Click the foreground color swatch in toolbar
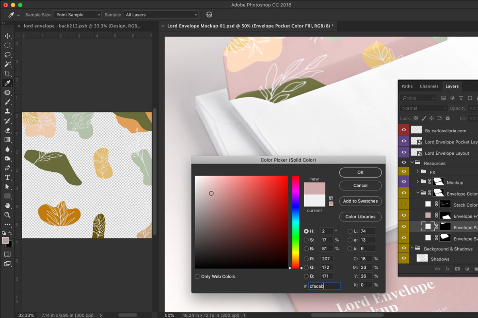 pos(5,240)
